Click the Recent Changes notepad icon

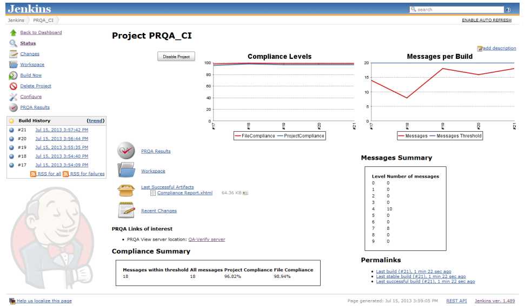126,210
